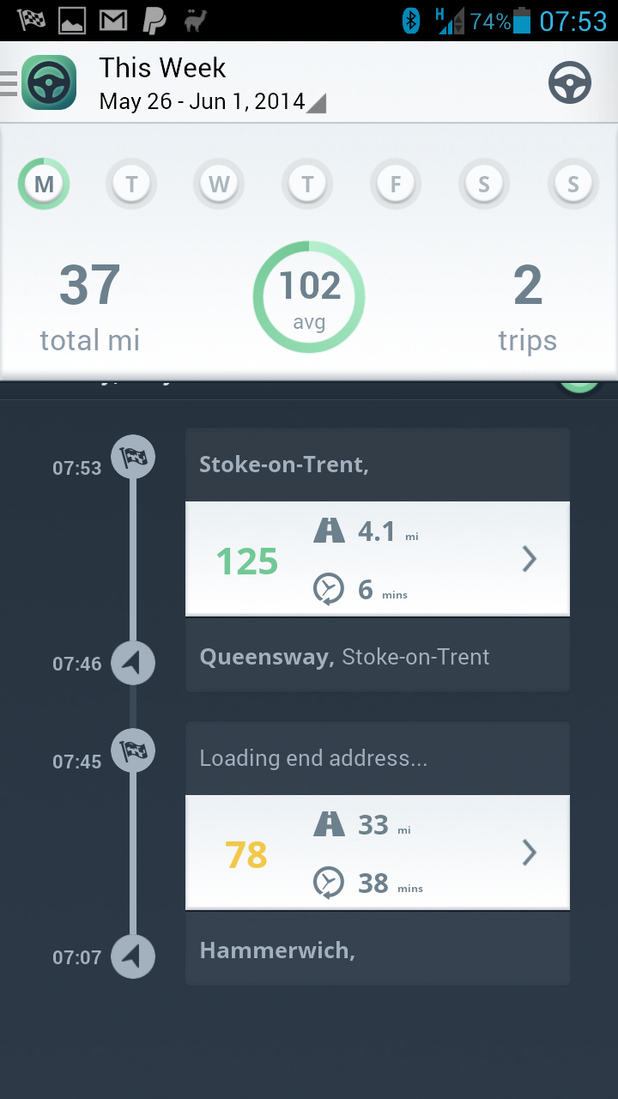The width and height of the screenshot is (618, 1099).
Task: Tap the Queensway, Stoke-on-Trent start address
Action: (377, 657)
